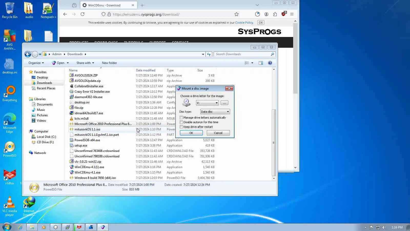Open the Disc type combo box
410x231 pixels.
click(x=215, y=112)
